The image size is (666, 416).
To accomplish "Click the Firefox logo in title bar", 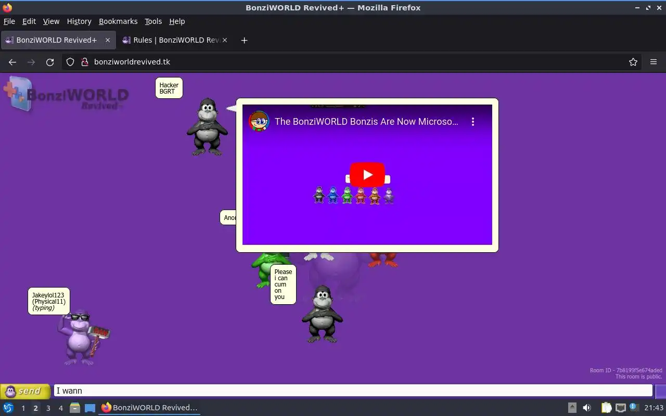I will (7, 7).
